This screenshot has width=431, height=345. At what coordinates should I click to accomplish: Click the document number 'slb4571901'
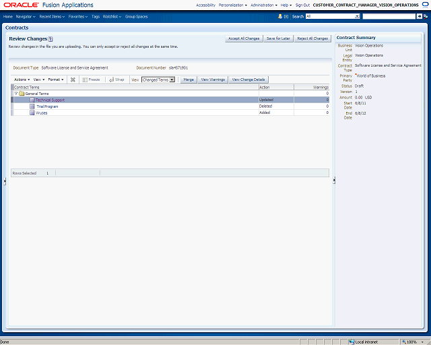tap(178, 67)
